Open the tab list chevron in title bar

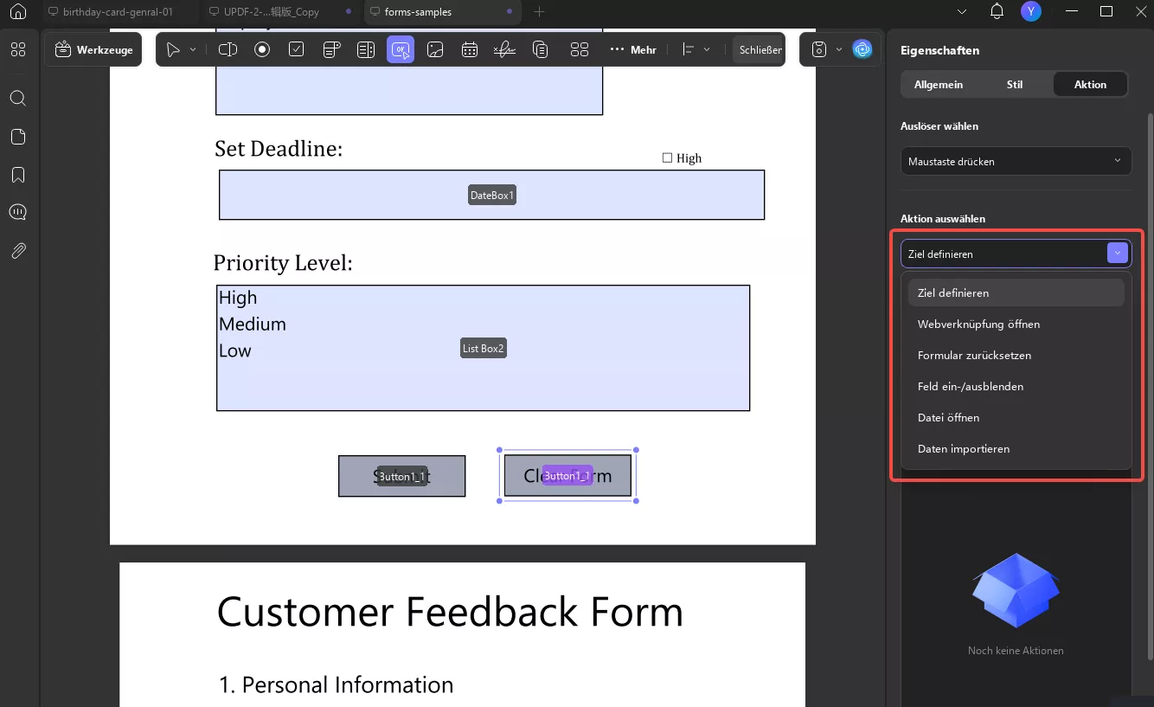coord(963,11)
